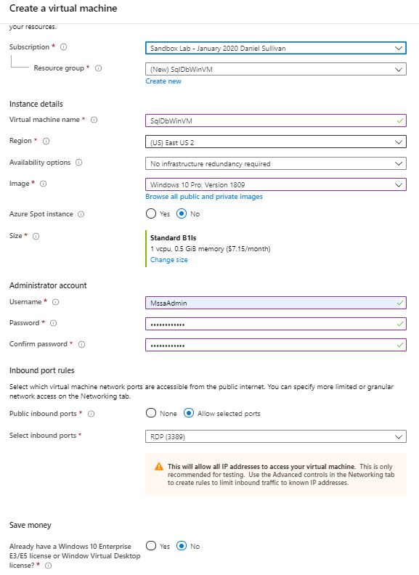Click info icon for Public inbound ports
419x575 pixels.
point(91,414)
